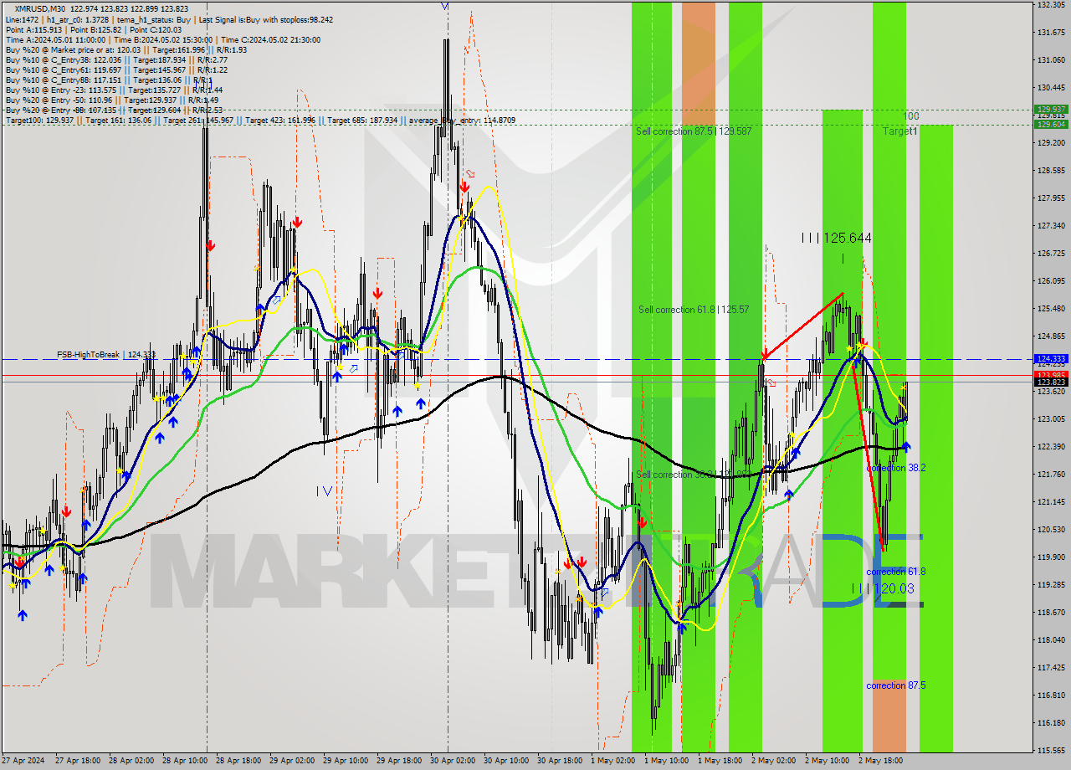The image size is (1071, 770).
Task: Click the 128.585 price axis label
Action: tap(1051, 171)
